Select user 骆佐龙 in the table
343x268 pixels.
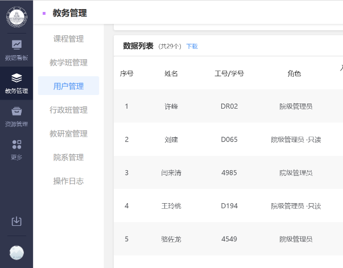171,239
